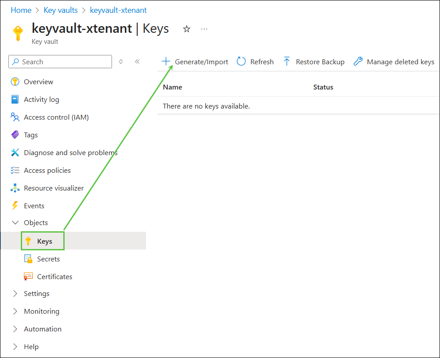This screenshot has height=358, width=440.
Task: Click the Overview key icon in the sidebar
Action: pos(15,82)
